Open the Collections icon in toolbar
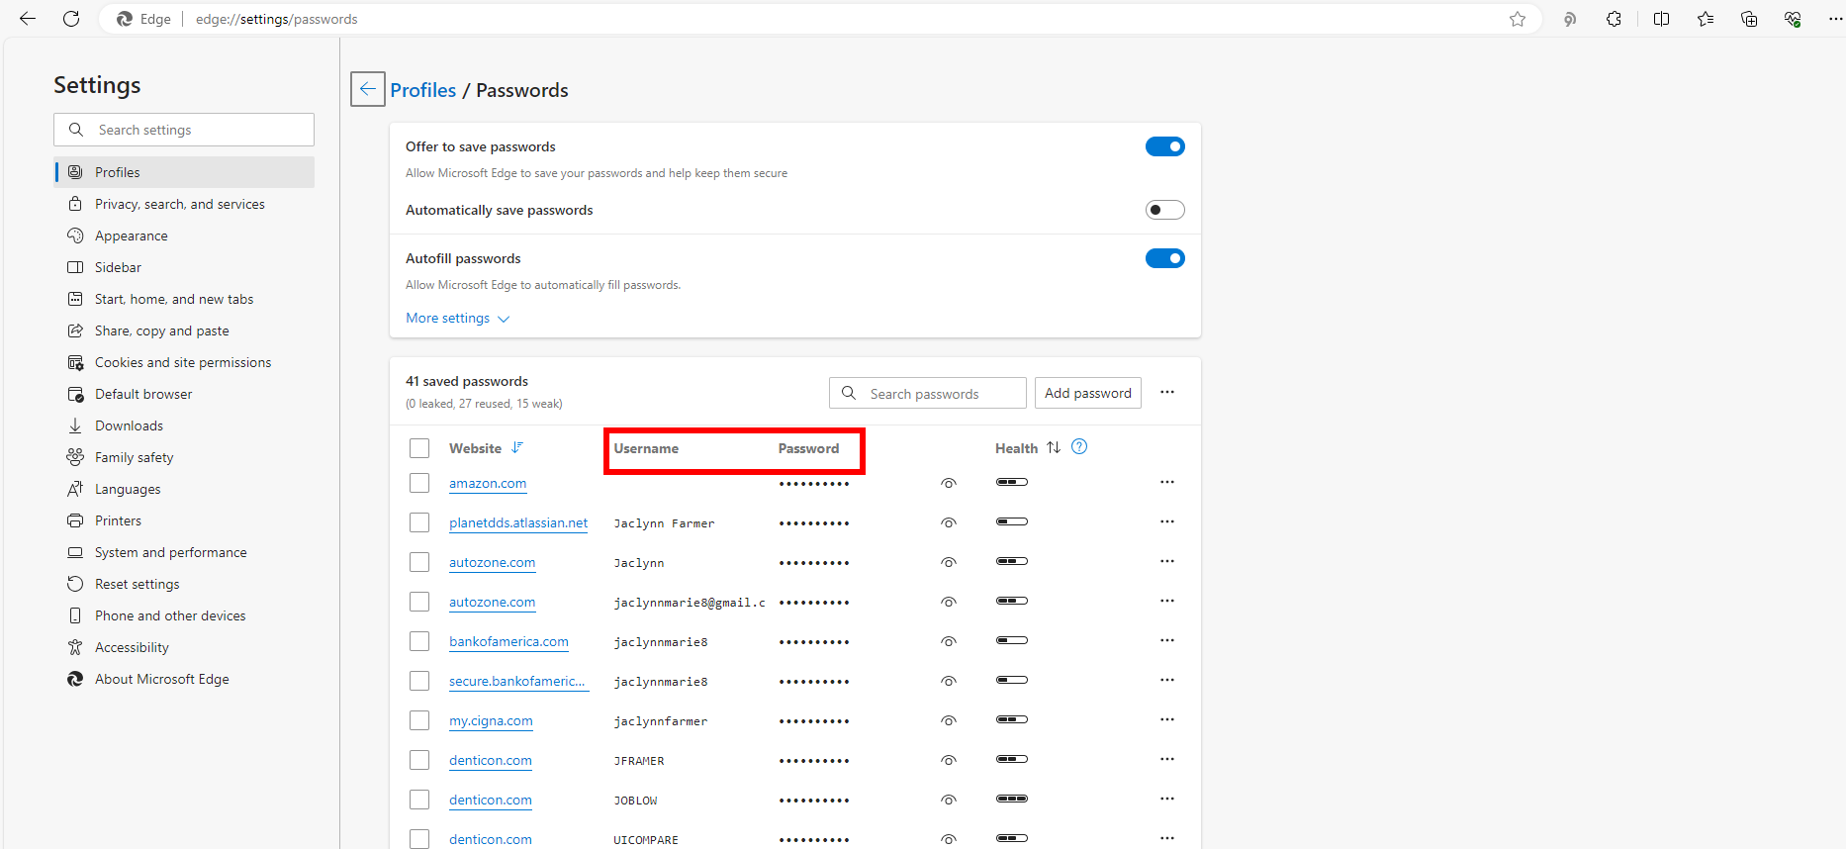The image size is (1846, 849). click(1748, 19)
